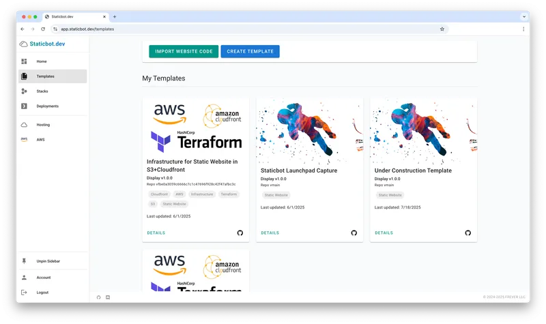Open Hosting in the sidebar menu
This screenshot has height=324, width=546.
(x=53, y=125)
